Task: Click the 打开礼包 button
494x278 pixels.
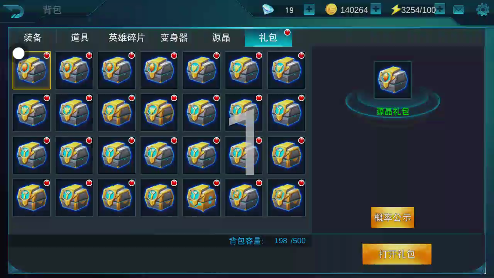Action: [397, 254]
